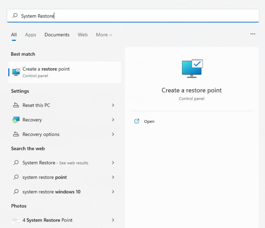Click the large monitor icon in preview pane

click(192, 69)
